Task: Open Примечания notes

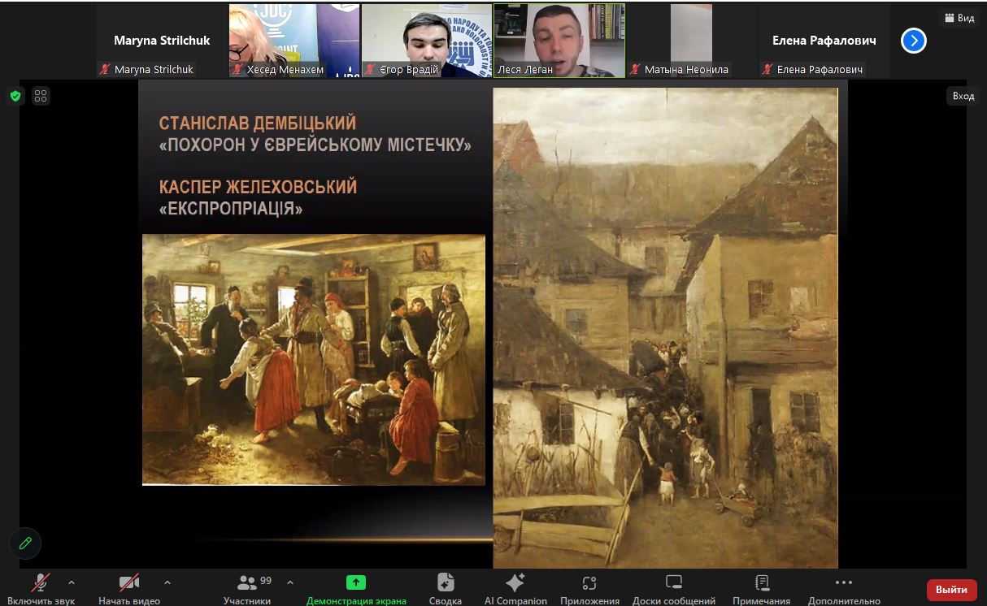Action: [762, 588]
